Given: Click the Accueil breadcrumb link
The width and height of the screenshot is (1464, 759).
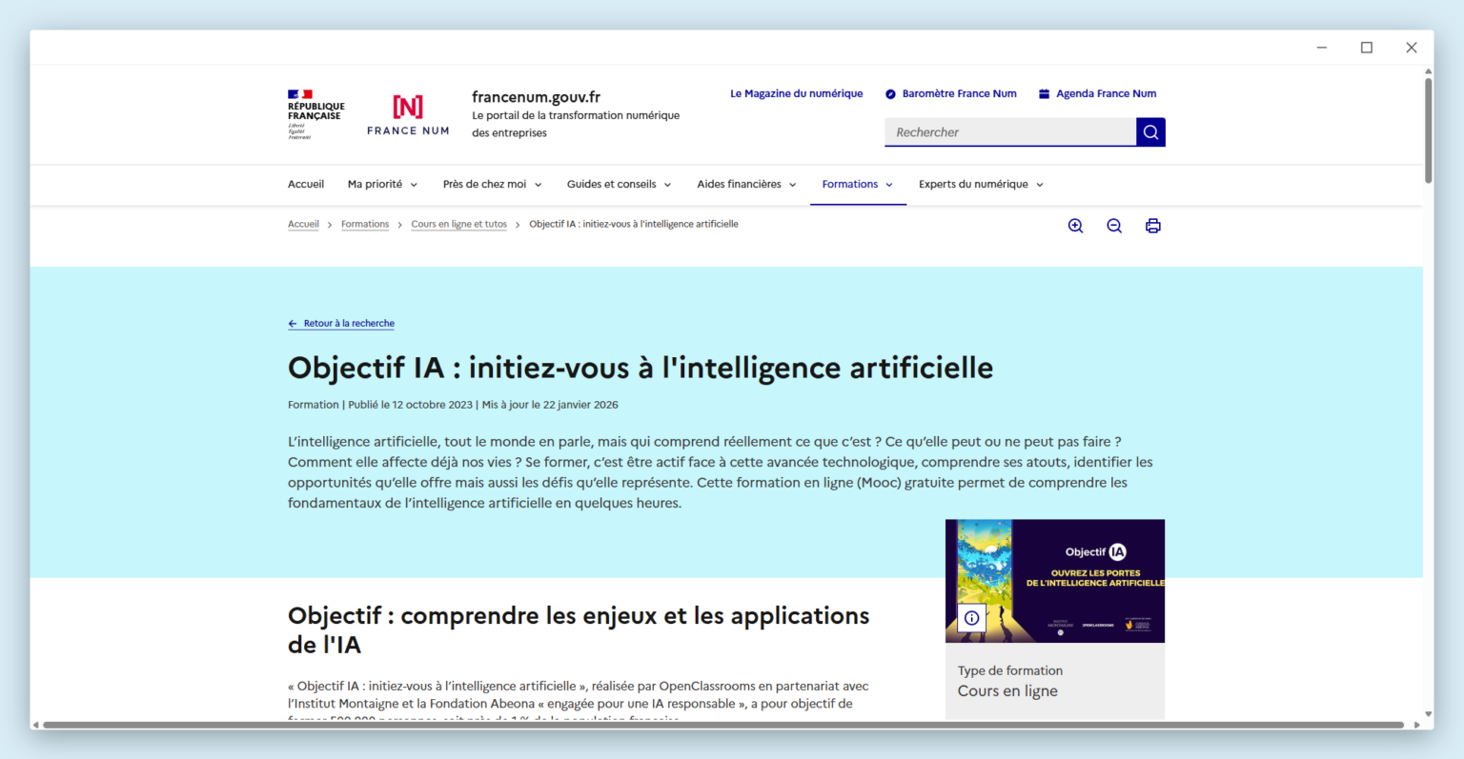Looking at the screenshot, I should 303,225.
